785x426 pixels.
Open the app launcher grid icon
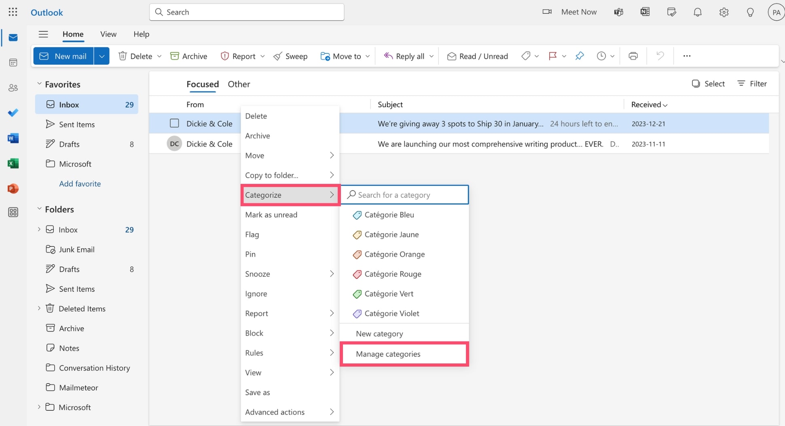click(13, 12)
